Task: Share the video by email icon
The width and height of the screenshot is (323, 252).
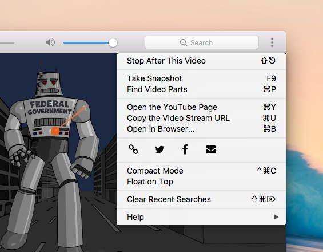Action: pos(211,149)
